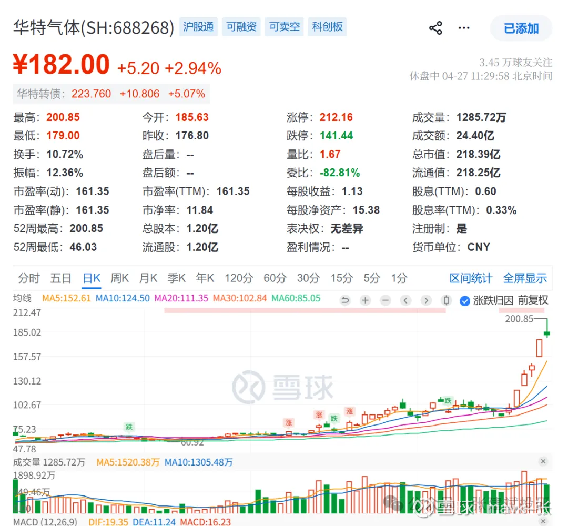Move the chart left with the chevron
Screen dimensions: 568x526
click(x=405, y=300)
